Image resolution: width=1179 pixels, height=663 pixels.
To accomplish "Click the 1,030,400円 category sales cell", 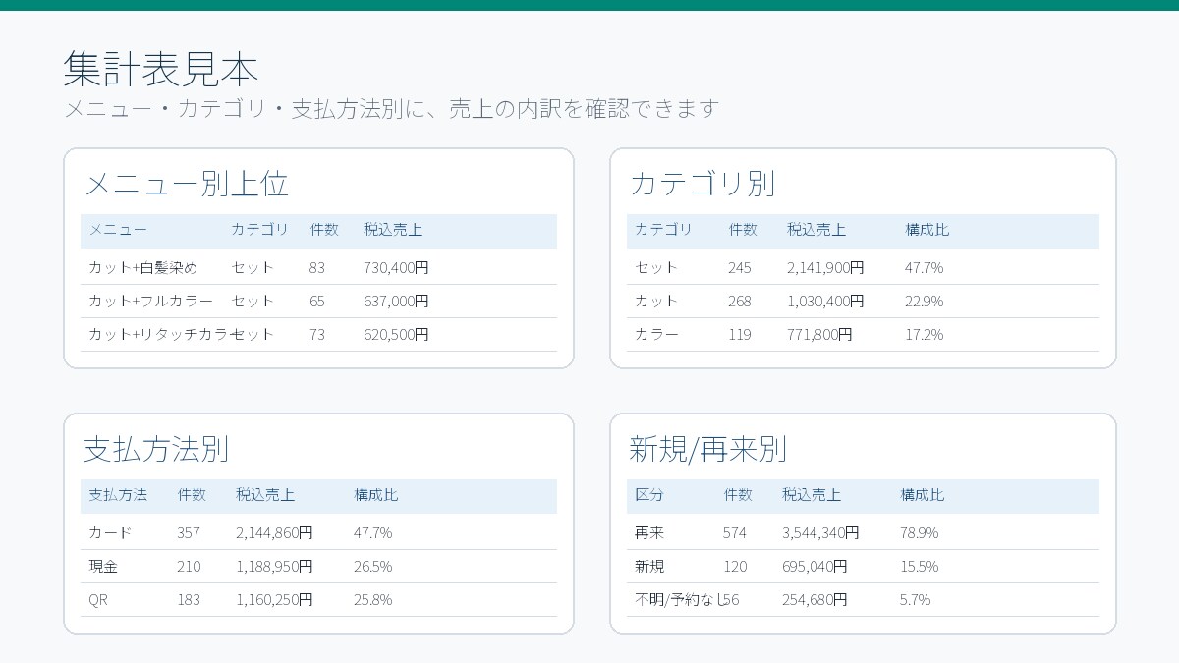I will coord(825,301).
